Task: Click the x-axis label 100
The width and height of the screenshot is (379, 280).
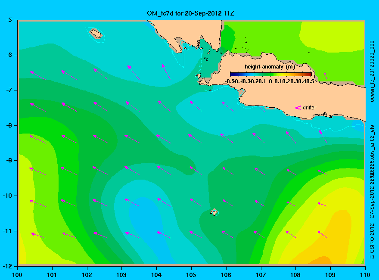Action: pyautogui.click(x=17, y=275)
